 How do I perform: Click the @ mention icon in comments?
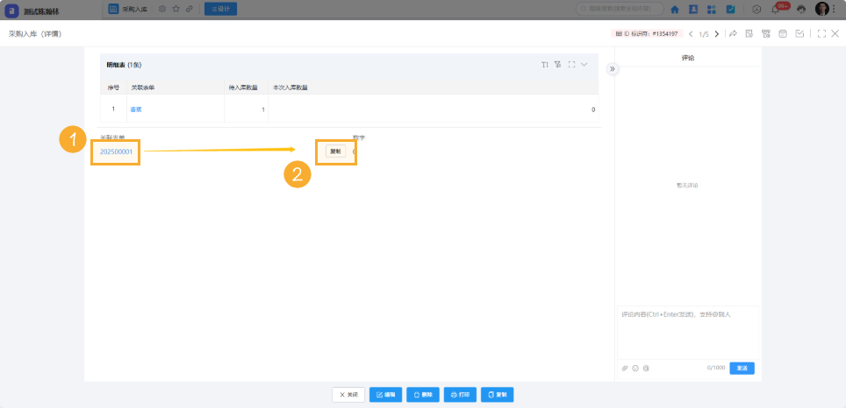pos(646,368)
